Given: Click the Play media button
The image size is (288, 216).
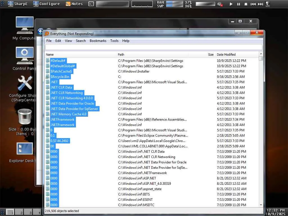Looking at the screenshot, I should click(231, 4).
